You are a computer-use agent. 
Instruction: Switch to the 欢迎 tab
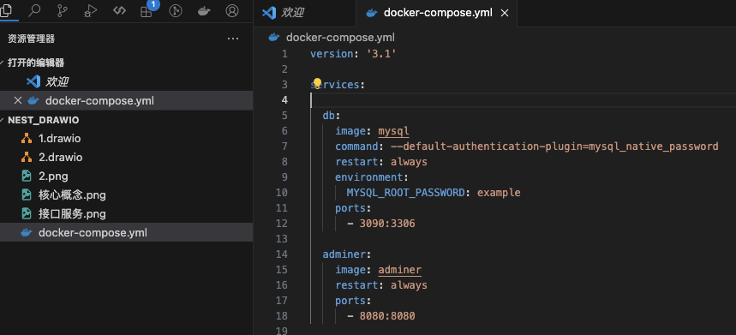[304, 13]
